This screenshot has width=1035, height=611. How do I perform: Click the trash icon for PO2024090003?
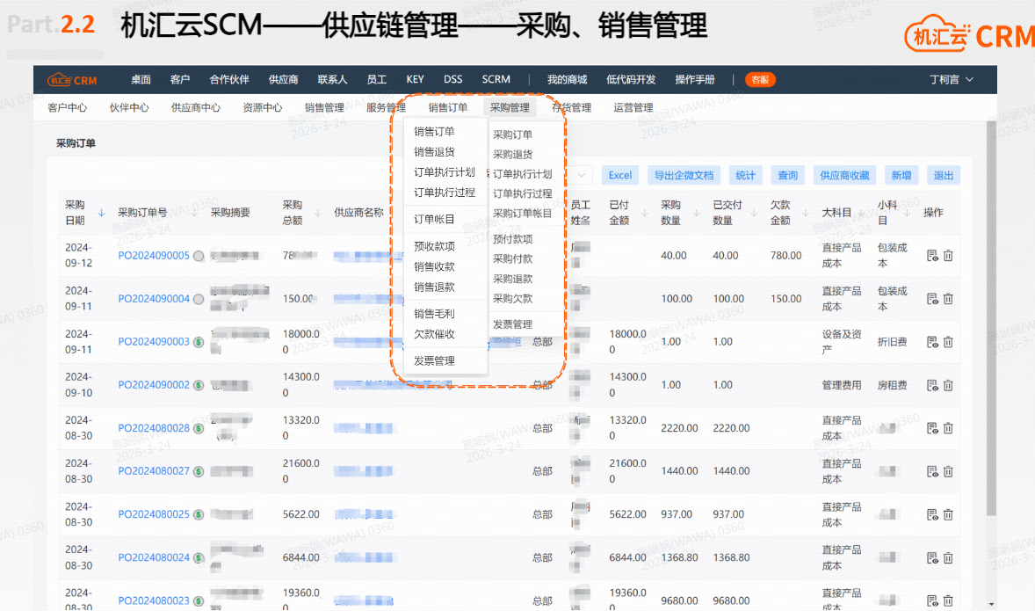pos(948,342)
